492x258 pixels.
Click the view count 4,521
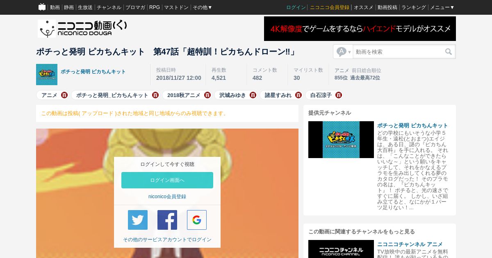tap(219, 78)
